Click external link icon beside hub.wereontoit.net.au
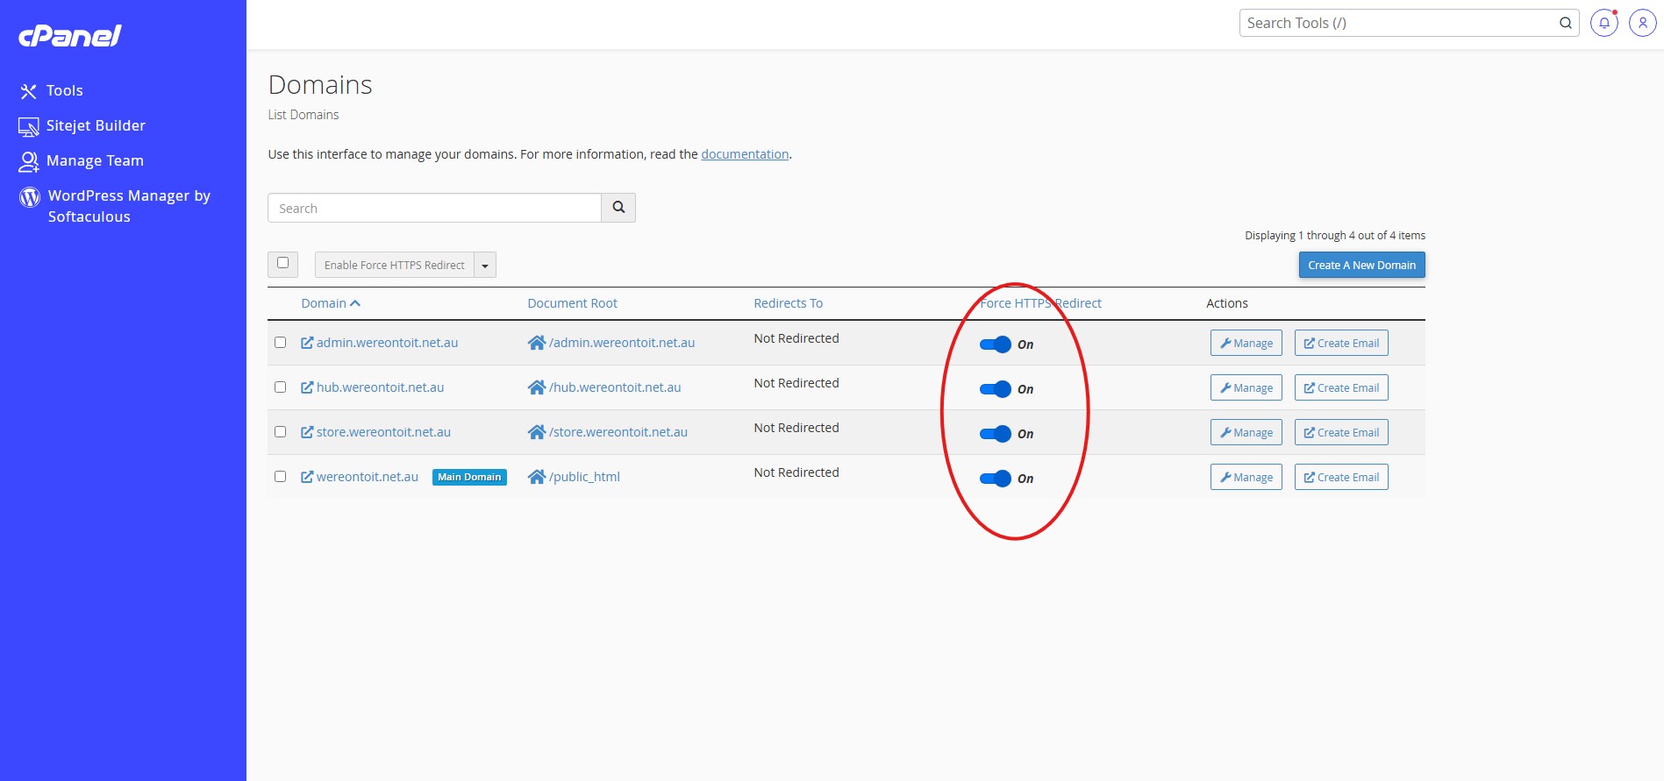This screenshot has width=1664, height=781. pos(307,387)
